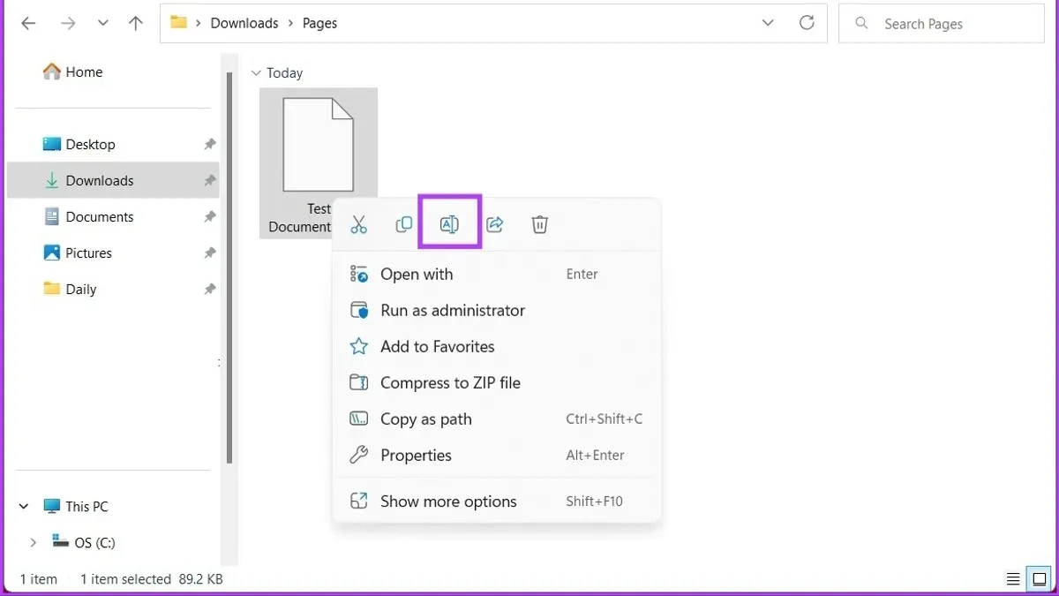
Task: Click the Rename icon in context menu
Action: pyautogui.click(x=449, y=224)
